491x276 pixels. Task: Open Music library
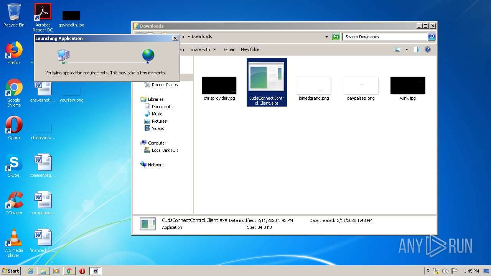[153, 114]
